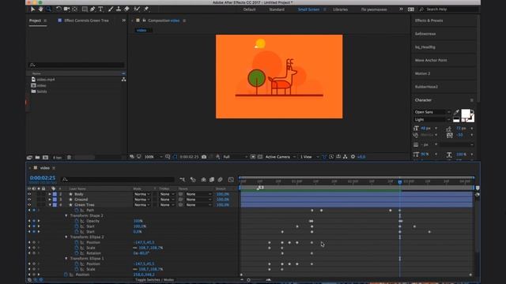
Task: Open the Full resolution dropdown
Action: click(236, 157)
